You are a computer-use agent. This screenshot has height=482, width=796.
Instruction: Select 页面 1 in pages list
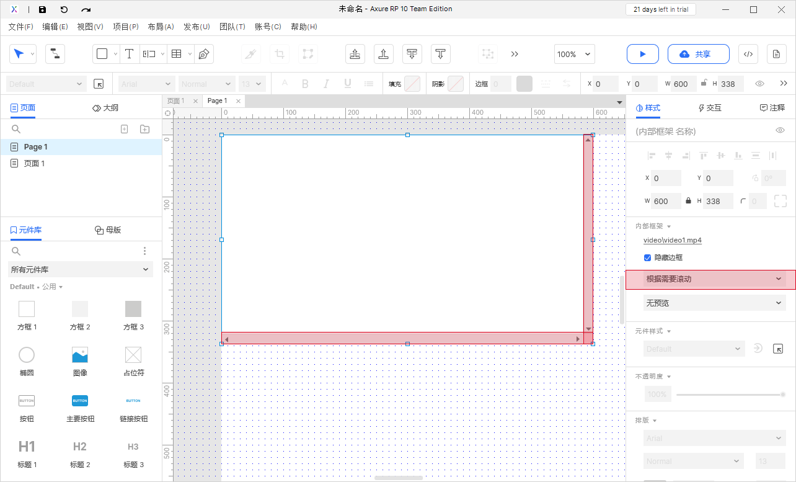coord(81,164)
